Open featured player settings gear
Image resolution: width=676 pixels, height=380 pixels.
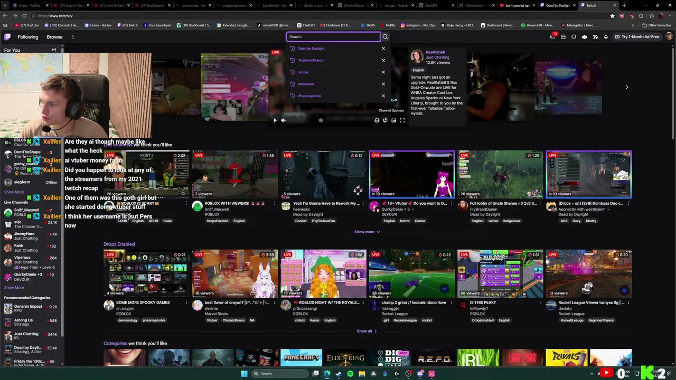(x=377, y=120)
